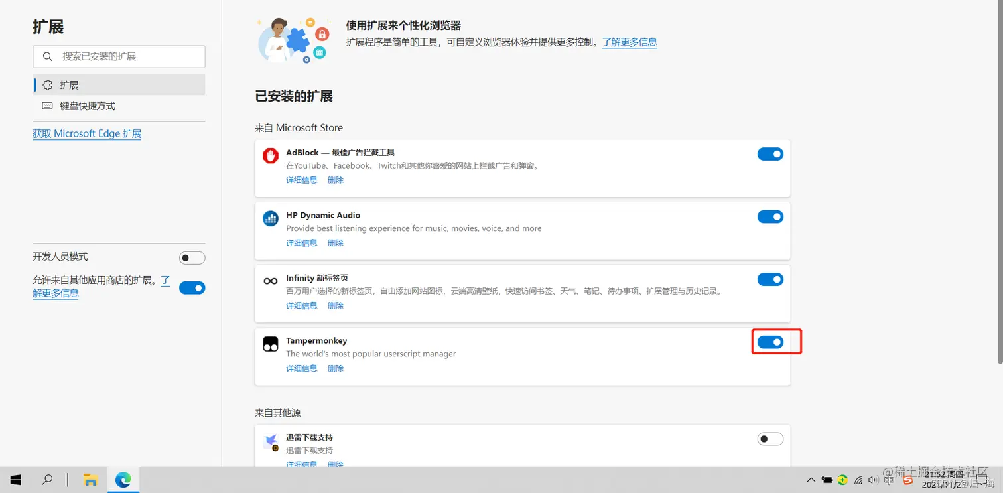1003x493 pixels.
Task: Click the taskbar clock and date
Action: coord(945,480)
